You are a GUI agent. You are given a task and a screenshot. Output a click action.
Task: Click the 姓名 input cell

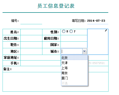31,32
